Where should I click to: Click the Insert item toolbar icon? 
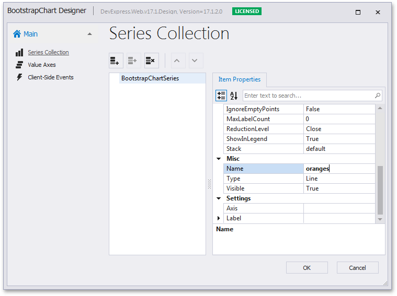(134, 61)
